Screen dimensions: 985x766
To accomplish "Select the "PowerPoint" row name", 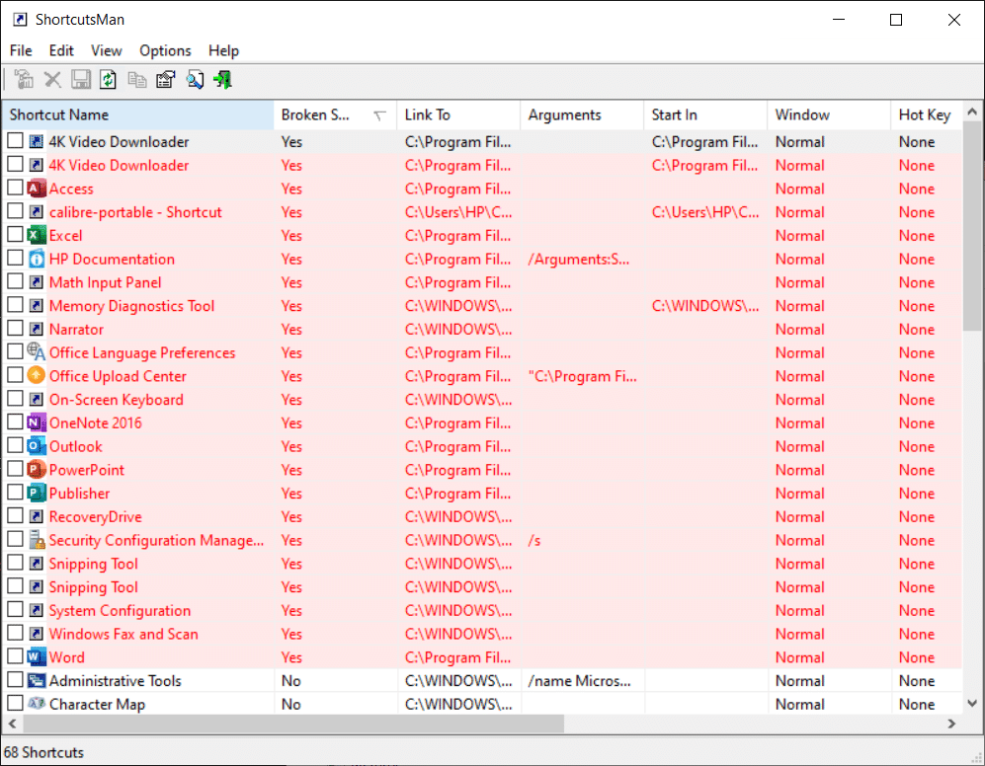I will [x=87, y=470].
